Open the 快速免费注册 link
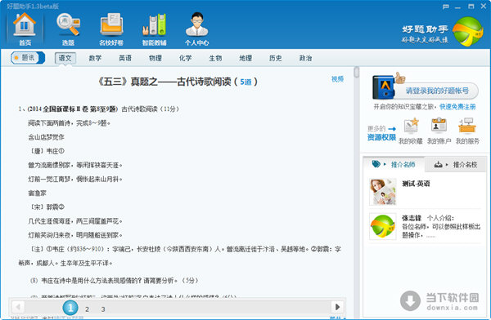 point(457,107)
